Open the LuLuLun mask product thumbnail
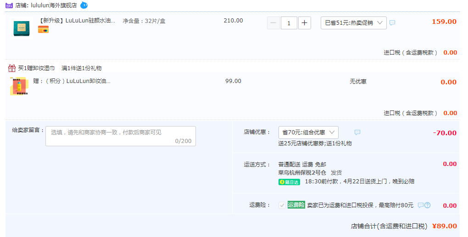 pyautogui.click(x=21, y=28)
